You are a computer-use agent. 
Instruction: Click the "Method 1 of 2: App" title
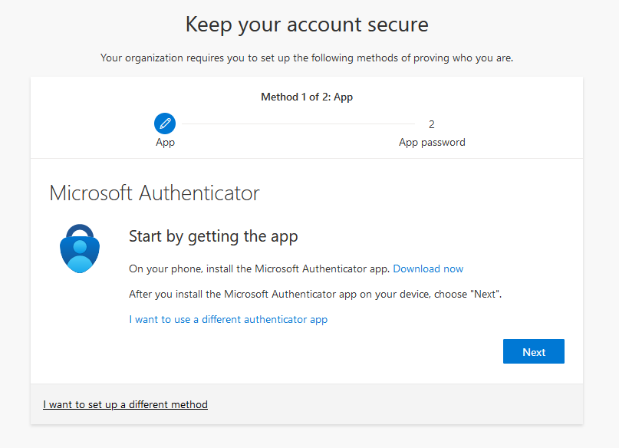click(x=307, y=97)
